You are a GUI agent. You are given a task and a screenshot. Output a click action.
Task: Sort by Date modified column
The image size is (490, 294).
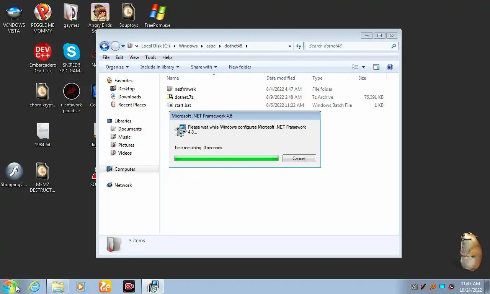click(x=287, y=78)
